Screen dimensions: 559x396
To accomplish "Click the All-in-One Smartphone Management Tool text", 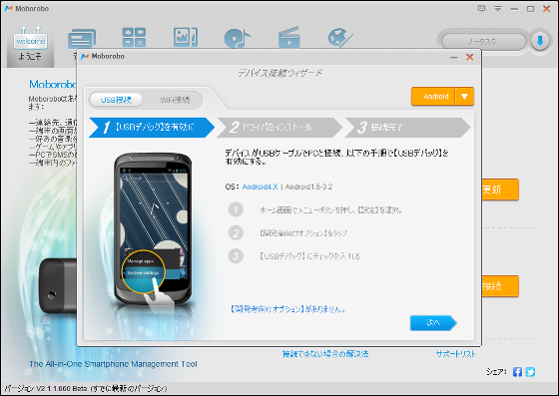I will (x=113, y=364).
